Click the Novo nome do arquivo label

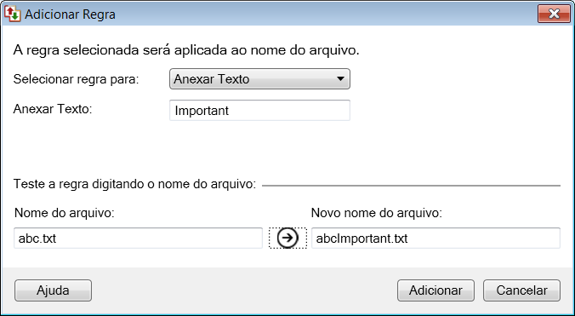[x=377, y=212]
